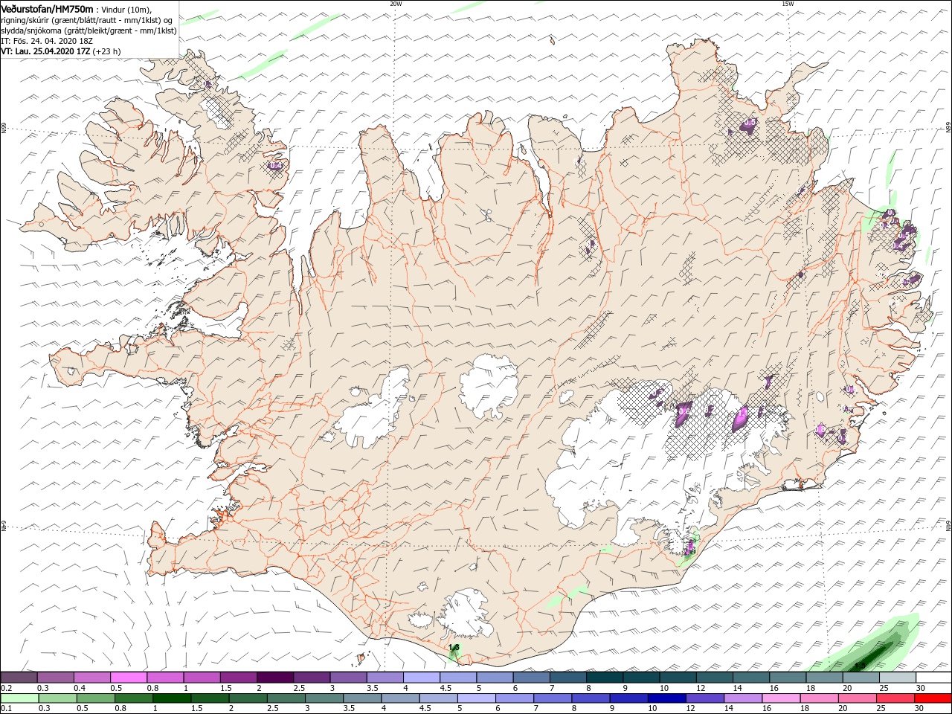Select the bright red 30 mm rain swatch
Screen dimensions: 952x714
(x=933, y=698)
